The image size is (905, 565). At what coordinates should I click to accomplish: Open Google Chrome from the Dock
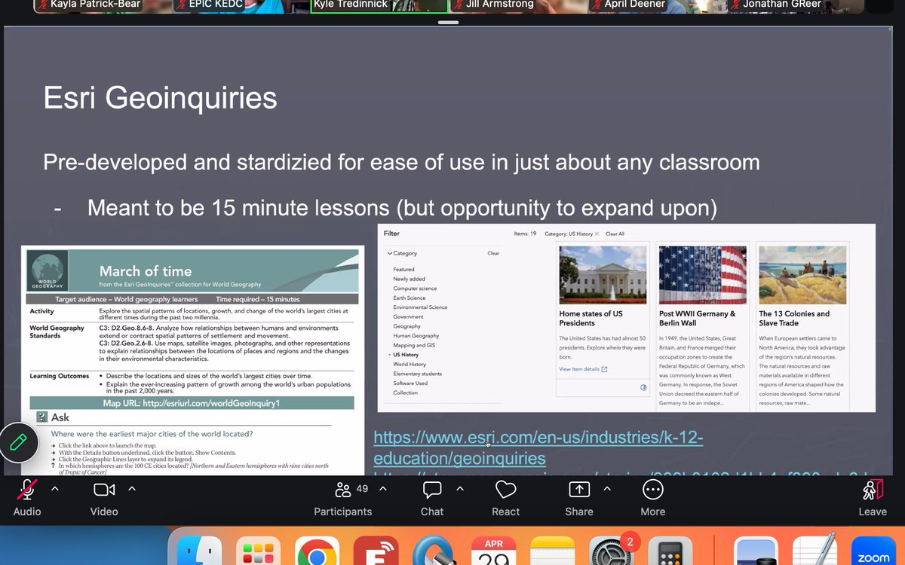pos(316,551)
